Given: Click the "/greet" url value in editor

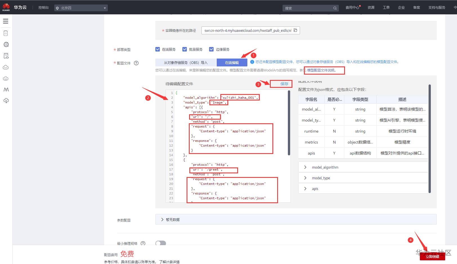Looking at the screenshot, I should [x=214, y=169].
